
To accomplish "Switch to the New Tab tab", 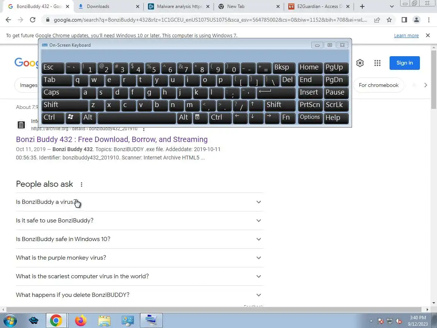I will click(x=248, y=6).
